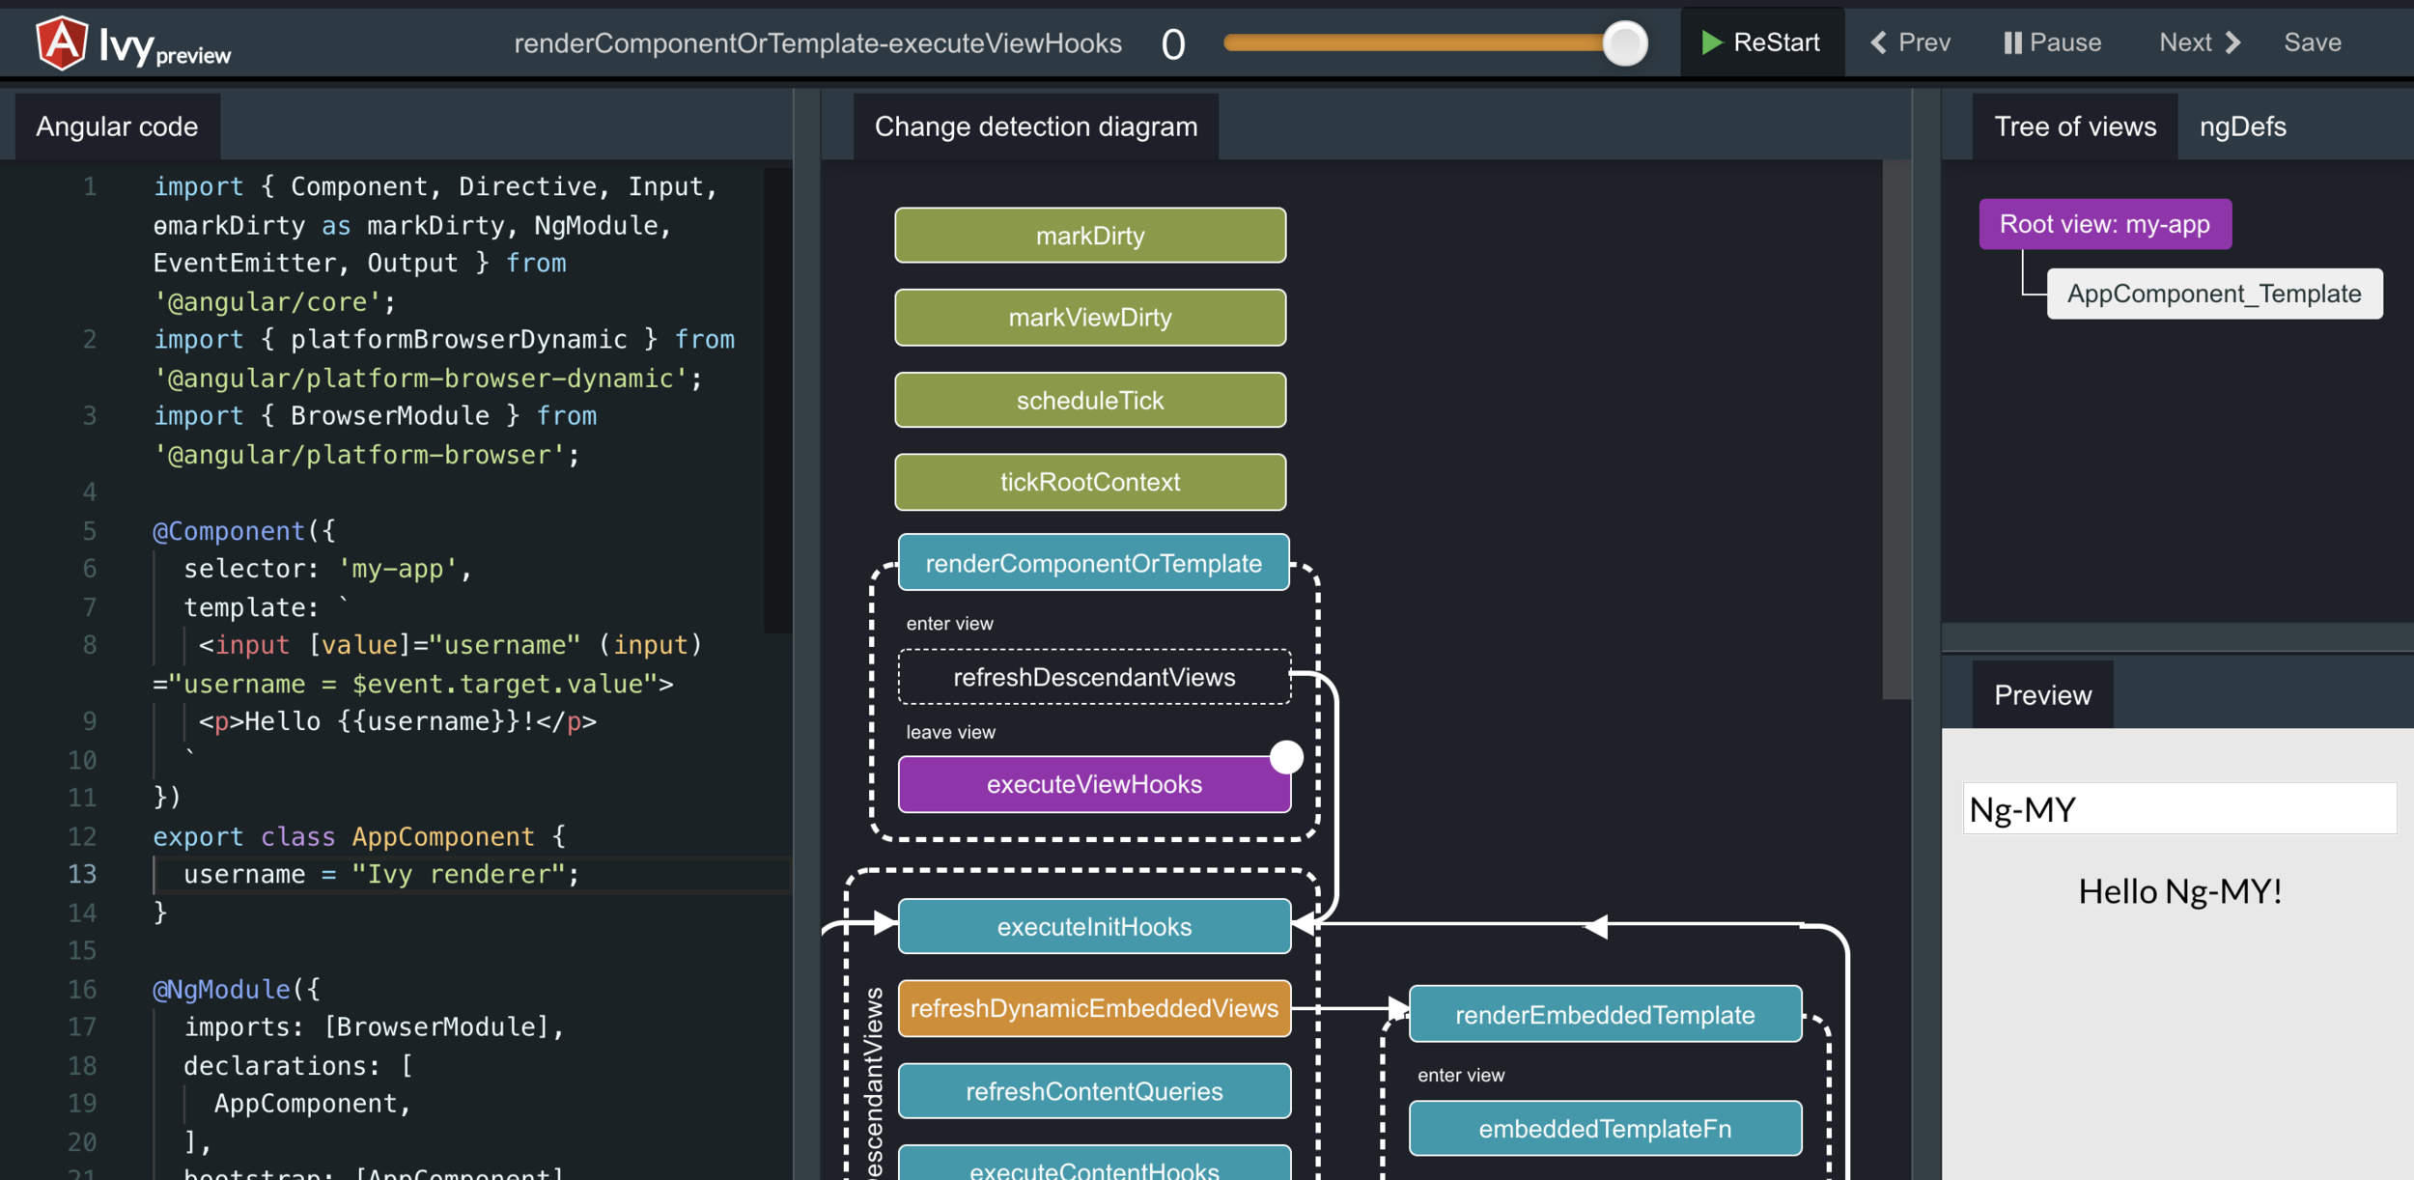Image resolution: width=2414 pixels, height=1180 pixels.
Task: Click the progress slider handle
Action: point(1625,43)
